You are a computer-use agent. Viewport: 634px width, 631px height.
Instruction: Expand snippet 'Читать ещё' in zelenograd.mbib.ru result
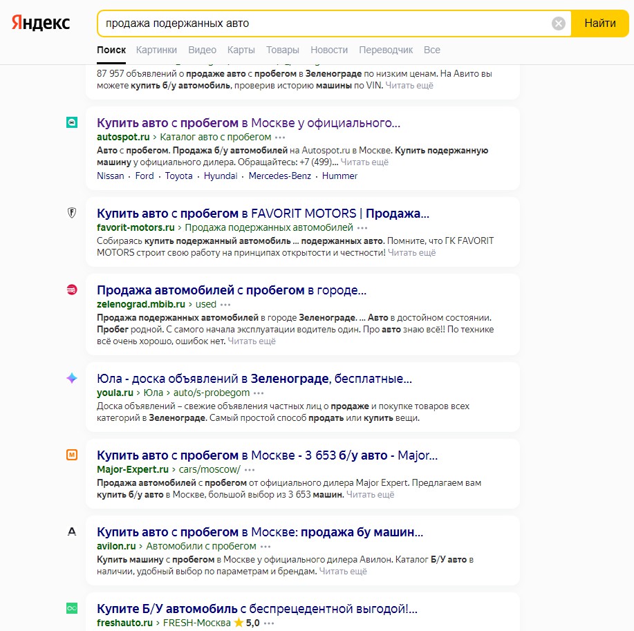click(252, 341)
